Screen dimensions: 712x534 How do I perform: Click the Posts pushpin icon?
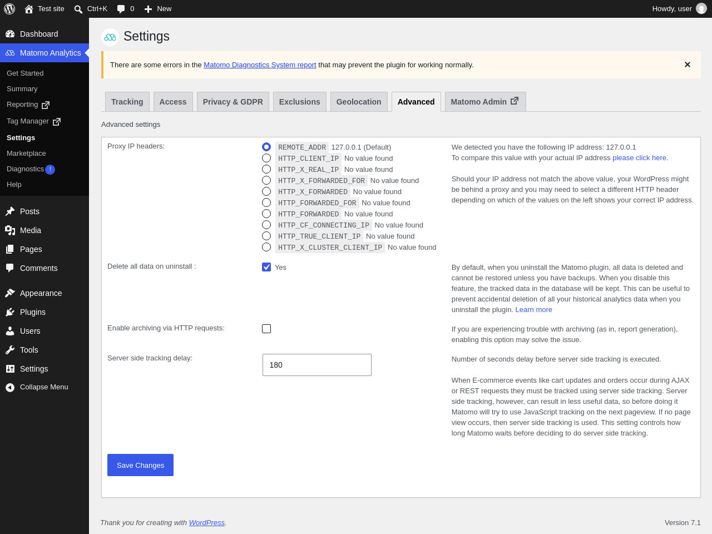coord(10,211)
